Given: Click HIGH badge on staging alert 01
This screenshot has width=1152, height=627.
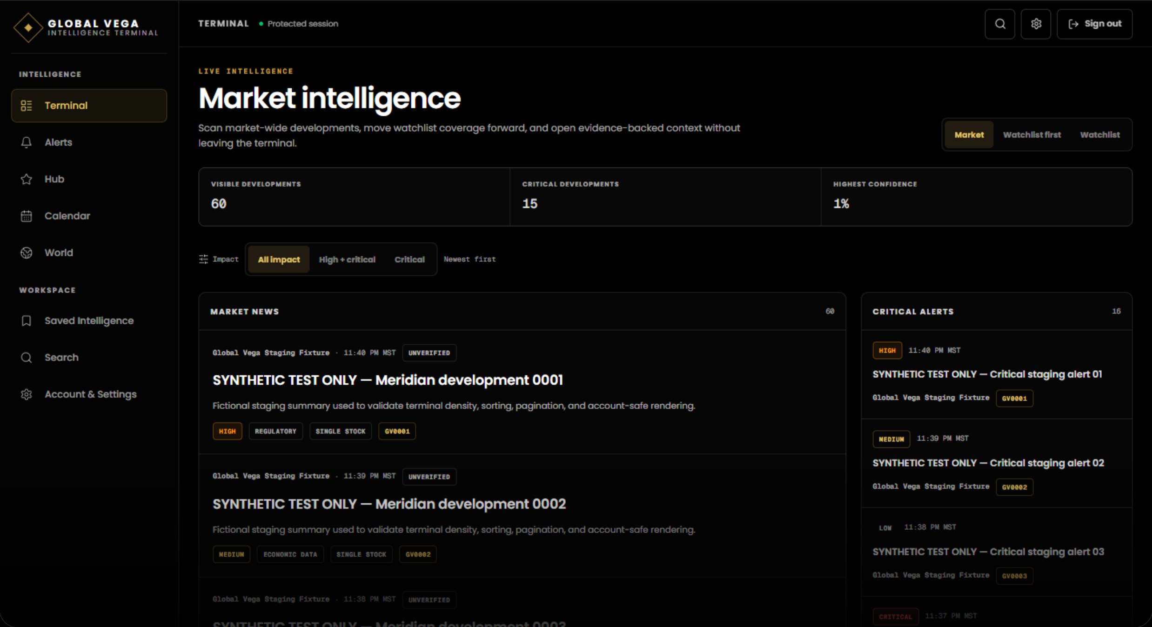Looking at the screenshot, I should click(x=887, y=350).
